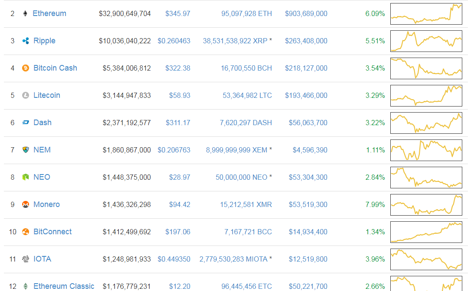
Task: Click the BitConnect orange logo icon
Action: coord(26,232)
